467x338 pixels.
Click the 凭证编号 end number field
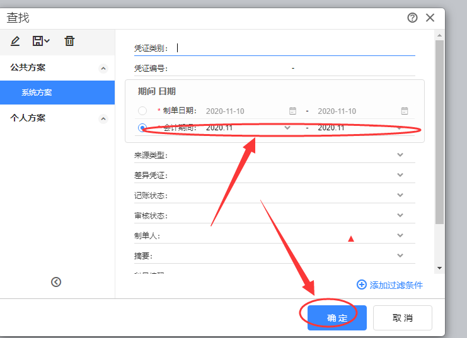(356, 68)
